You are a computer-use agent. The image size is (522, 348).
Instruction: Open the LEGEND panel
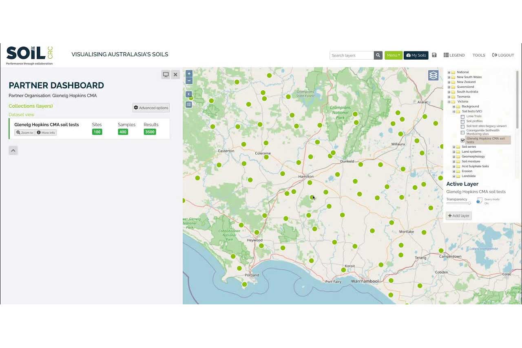[x=454, y=55]
